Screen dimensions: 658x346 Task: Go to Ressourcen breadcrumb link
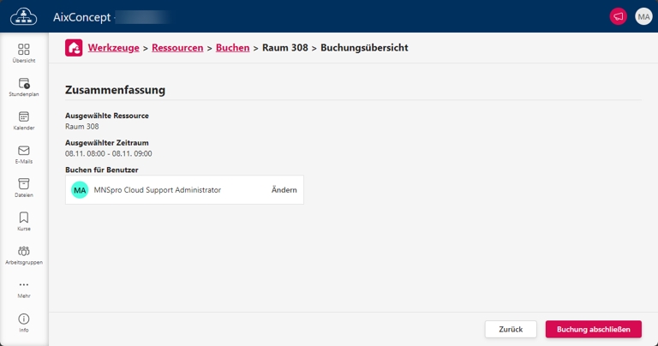[x=177, y=48]
